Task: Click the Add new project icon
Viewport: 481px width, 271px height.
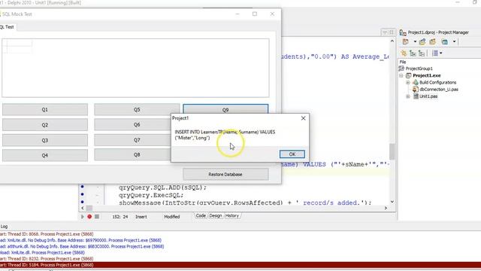Action: [422, 42]
